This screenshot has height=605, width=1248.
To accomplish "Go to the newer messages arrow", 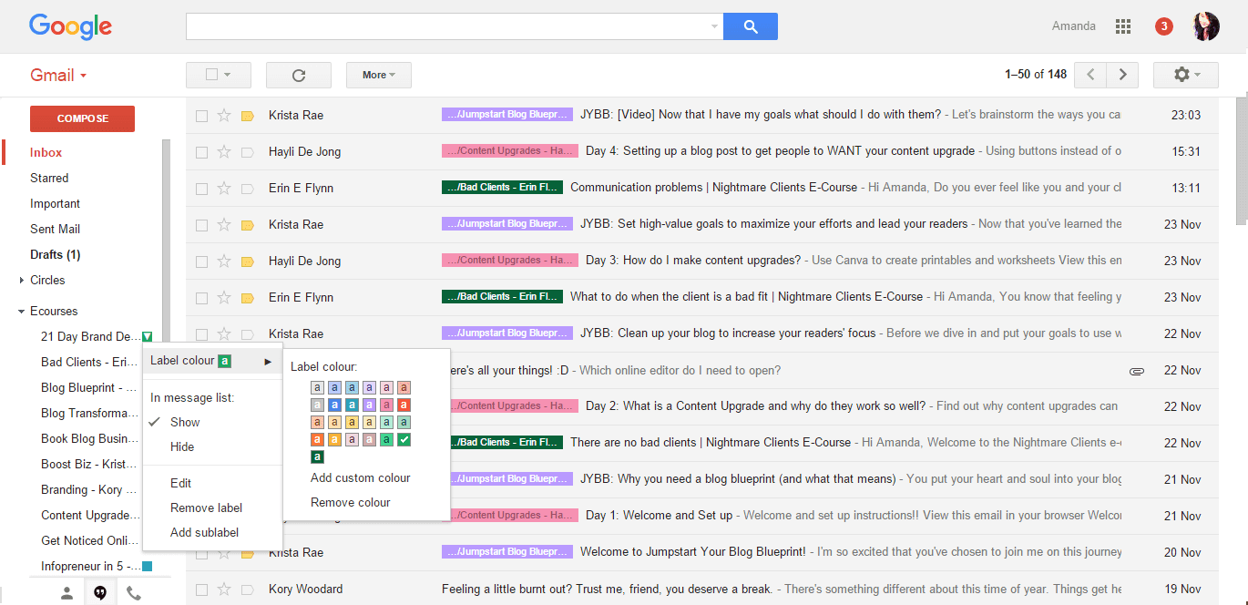I will pos(1090,75).
